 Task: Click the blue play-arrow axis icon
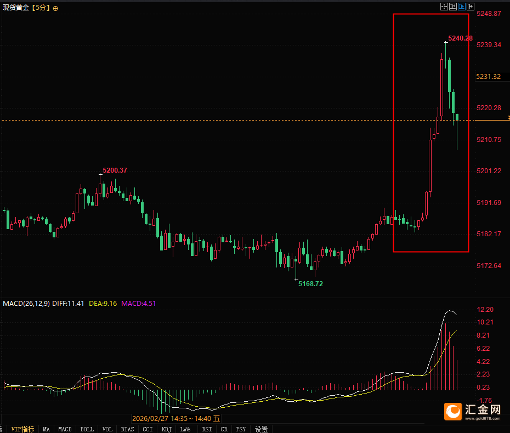point(462,7)
